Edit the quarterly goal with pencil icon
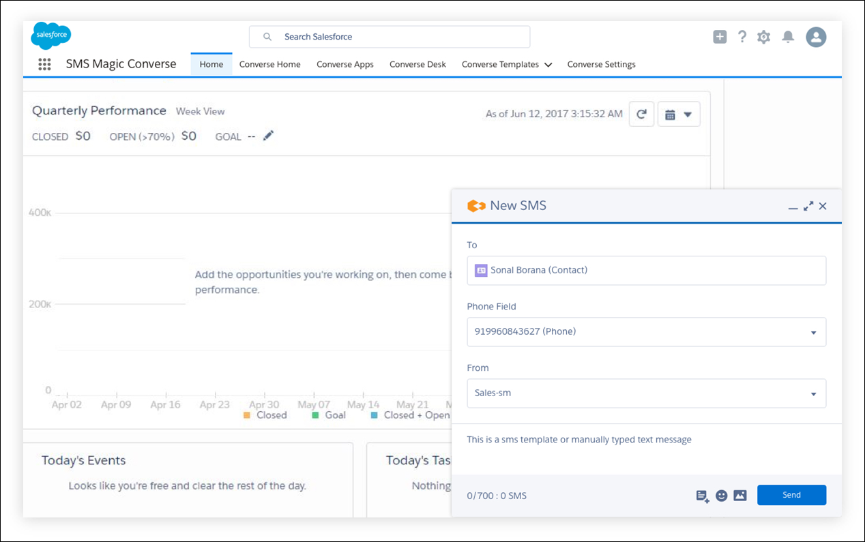 [268, 136]
